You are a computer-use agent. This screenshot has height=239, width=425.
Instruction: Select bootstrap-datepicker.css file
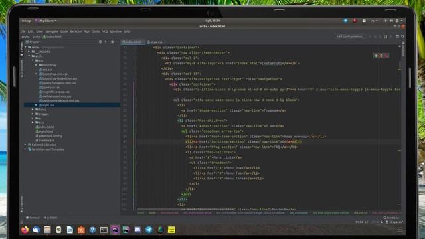click(60, 78)
